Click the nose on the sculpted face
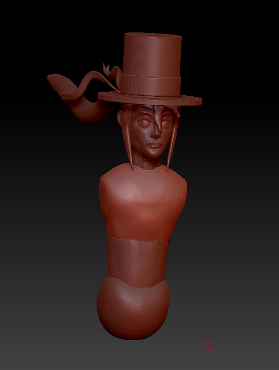This screenshot has height=370, width=279. 156,132
